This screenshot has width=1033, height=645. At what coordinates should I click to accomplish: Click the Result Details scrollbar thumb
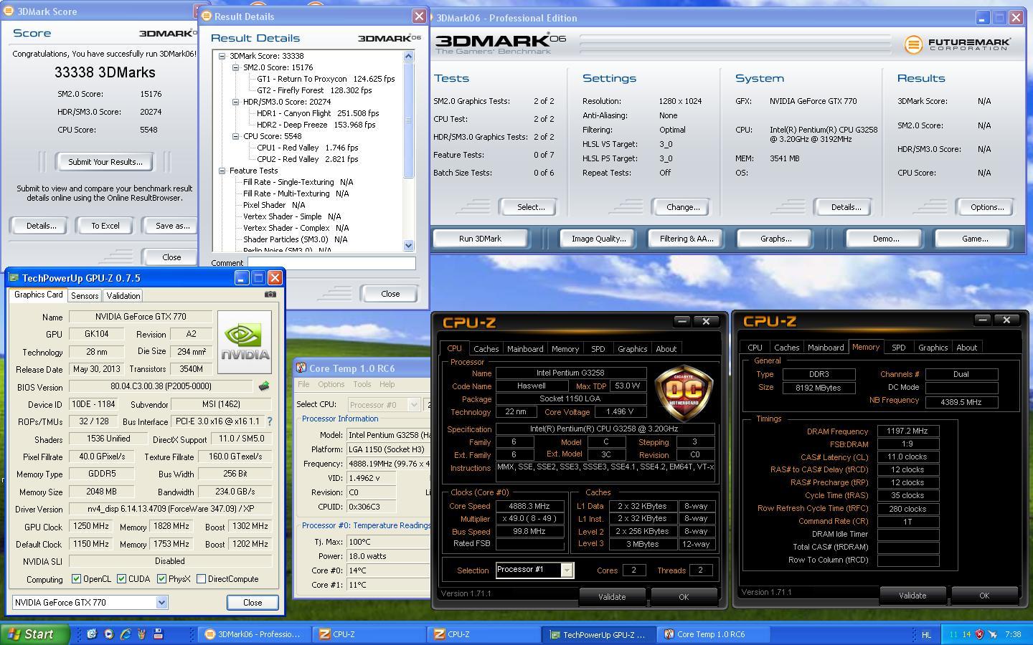(x=409, y=120)
